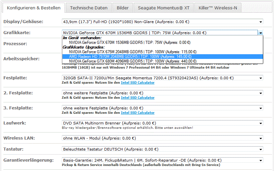The image size is (274, 171).
Task: Click the Blu-ray Wiedergabe-/Brennsoftware note text
Action: (x=127, y=128)
